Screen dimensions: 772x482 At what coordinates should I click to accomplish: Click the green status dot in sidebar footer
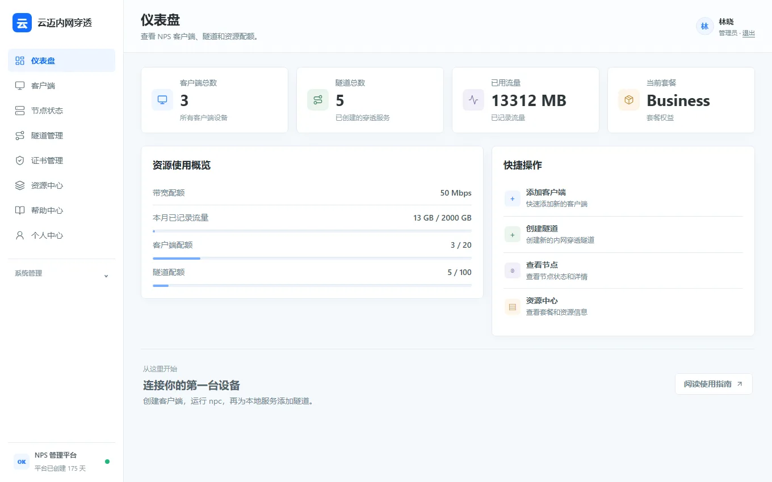pos(107,462)
